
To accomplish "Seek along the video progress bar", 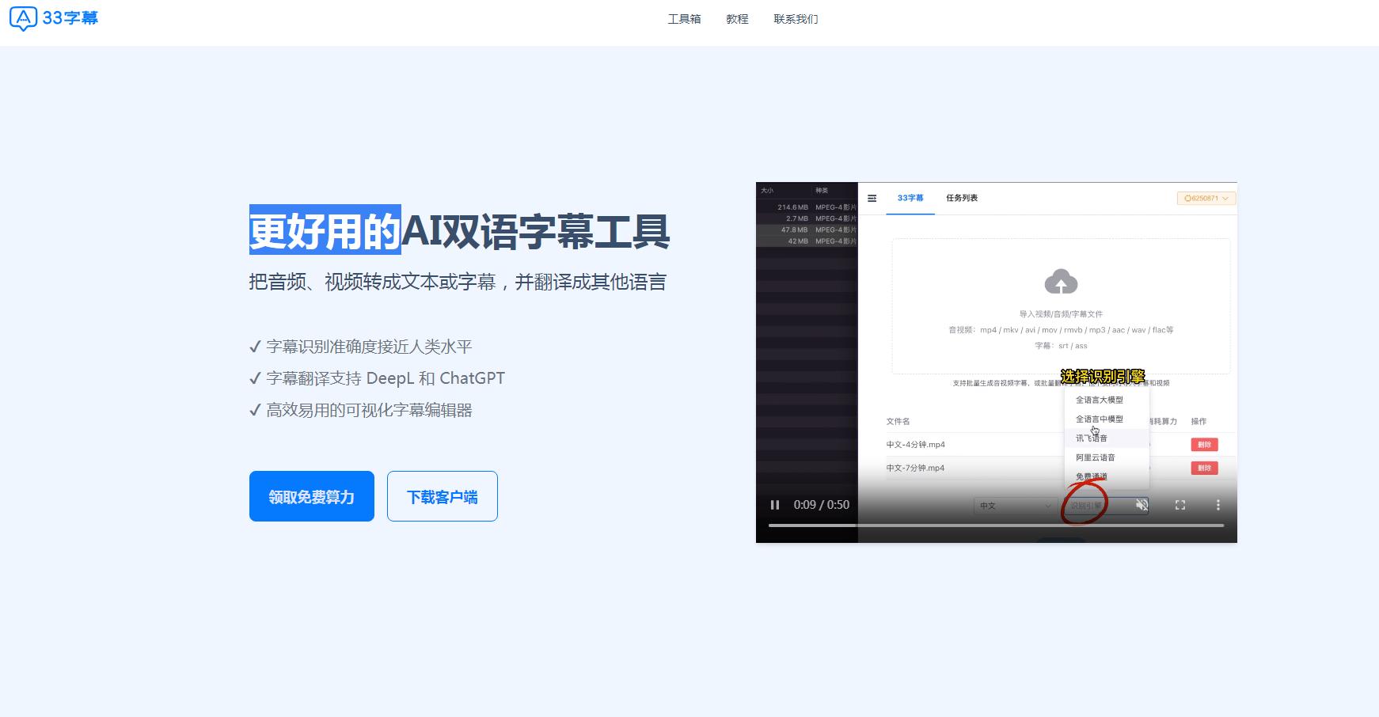I will [x=997, y=525].
